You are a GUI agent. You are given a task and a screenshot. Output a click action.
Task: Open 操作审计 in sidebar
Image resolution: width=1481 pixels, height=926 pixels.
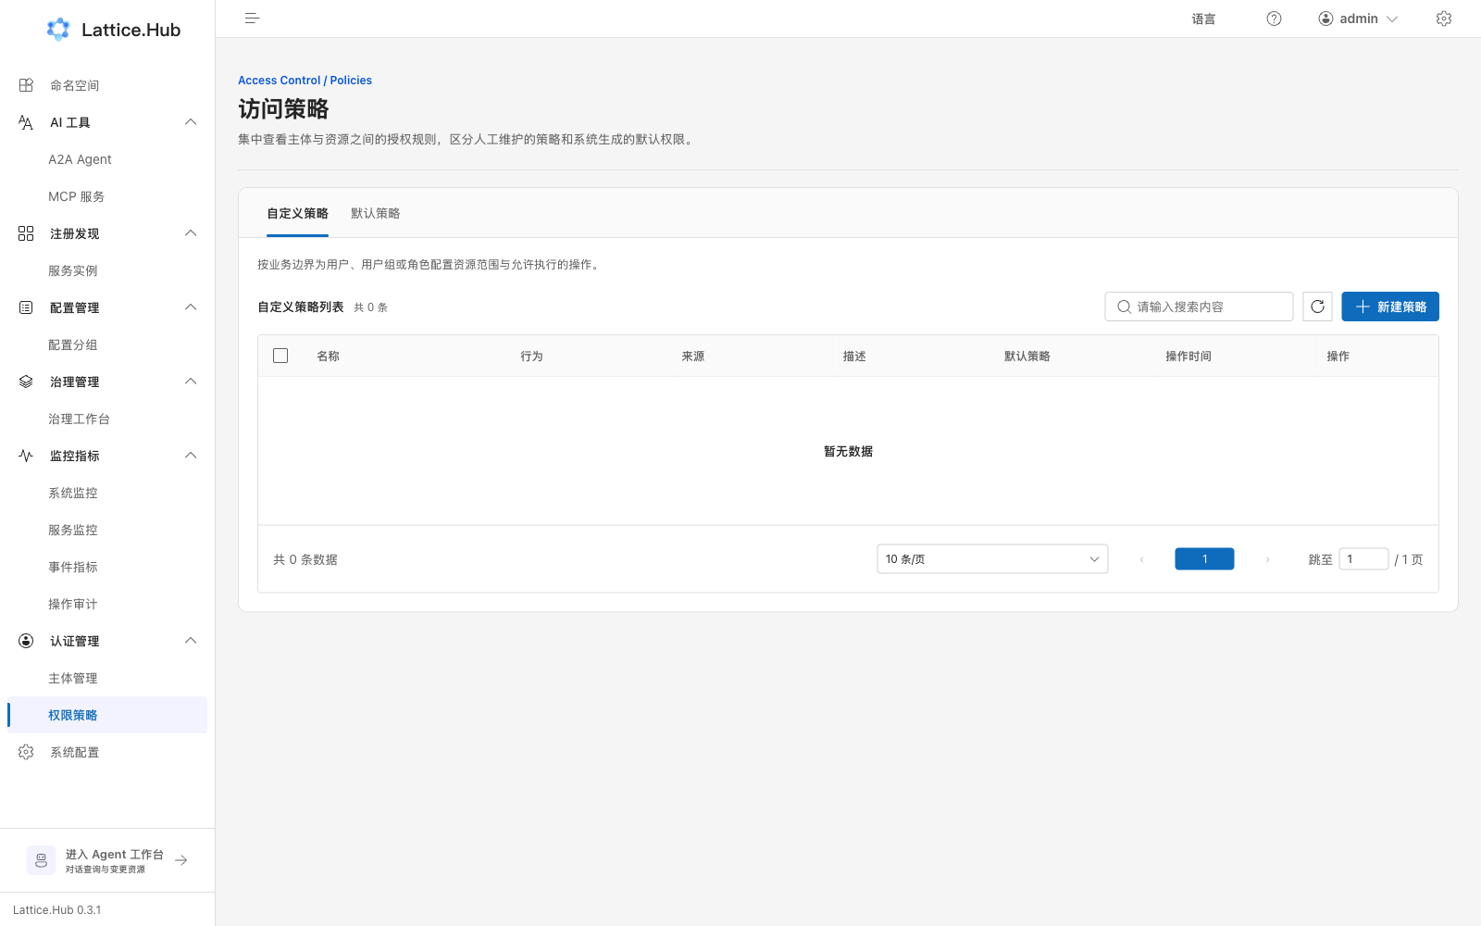(x=72, y=604)
